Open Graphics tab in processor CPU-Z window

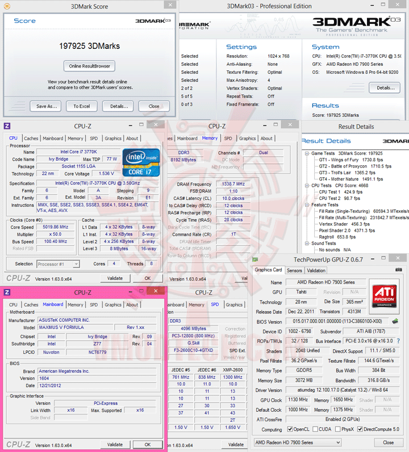(x=113, y=139)
